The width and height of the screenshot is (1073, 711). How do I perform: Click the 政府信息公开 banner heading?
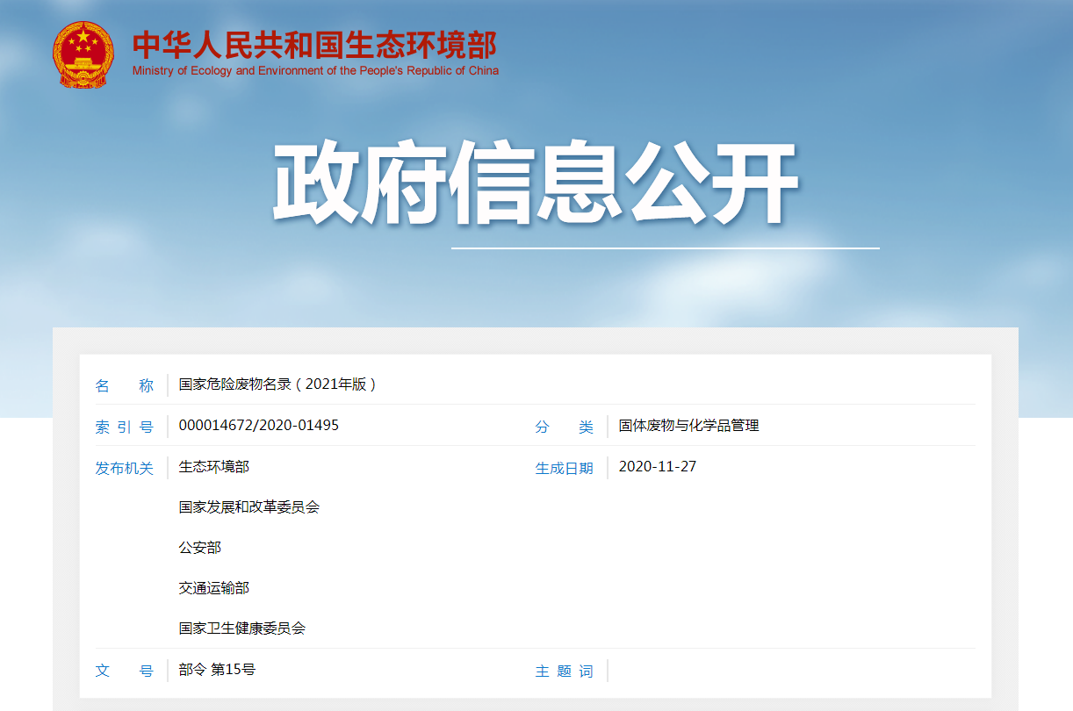[535, 184]
